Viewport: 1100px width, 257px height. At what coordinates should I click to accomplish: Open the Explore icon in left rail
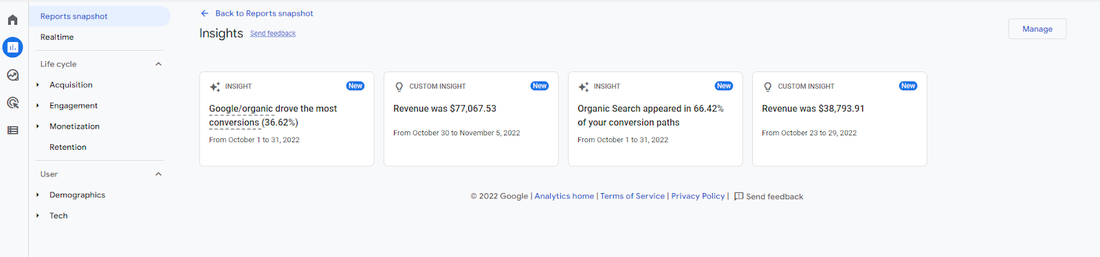coord(12,75)
